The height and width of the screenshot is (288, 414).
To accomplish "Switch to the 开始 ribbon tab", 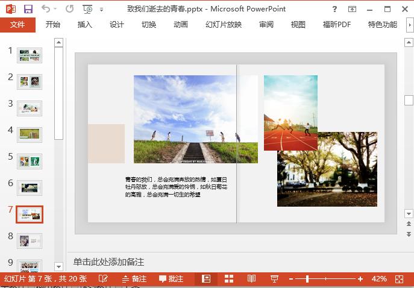I will (x=53, y=25).
